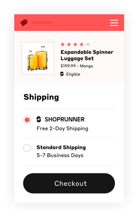Click the fifth gray rating star
The height and width of the screenshot is (217, 138).
[x=88, y=45]
